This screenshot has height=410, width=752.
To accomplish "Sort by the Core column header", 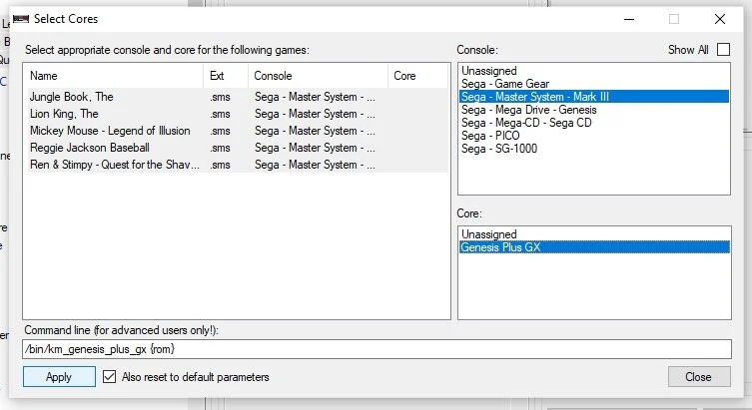I will point(418,76).
